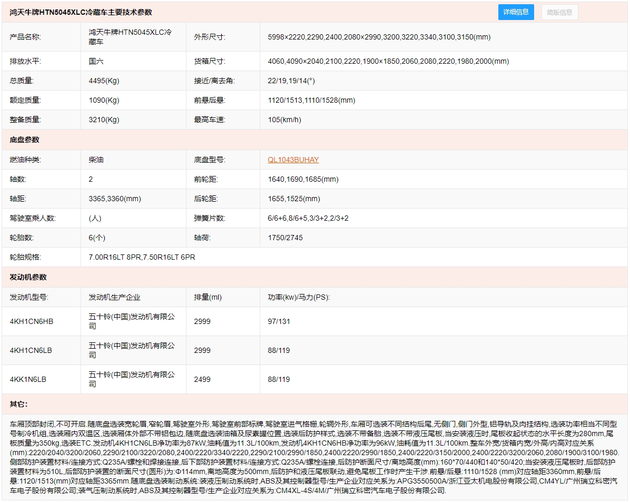The image size is (630, 502).
Task: Switch to the 简版信息 tab
Action: tap(560, 12)
